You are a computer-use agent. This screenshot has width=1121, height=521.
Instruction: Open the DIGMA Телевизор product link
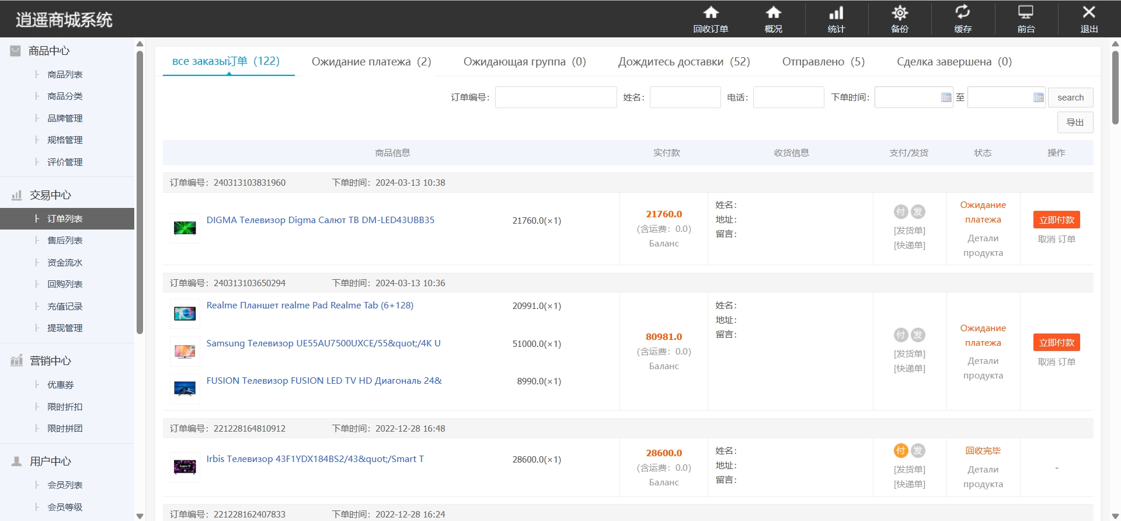click(320, 220)
